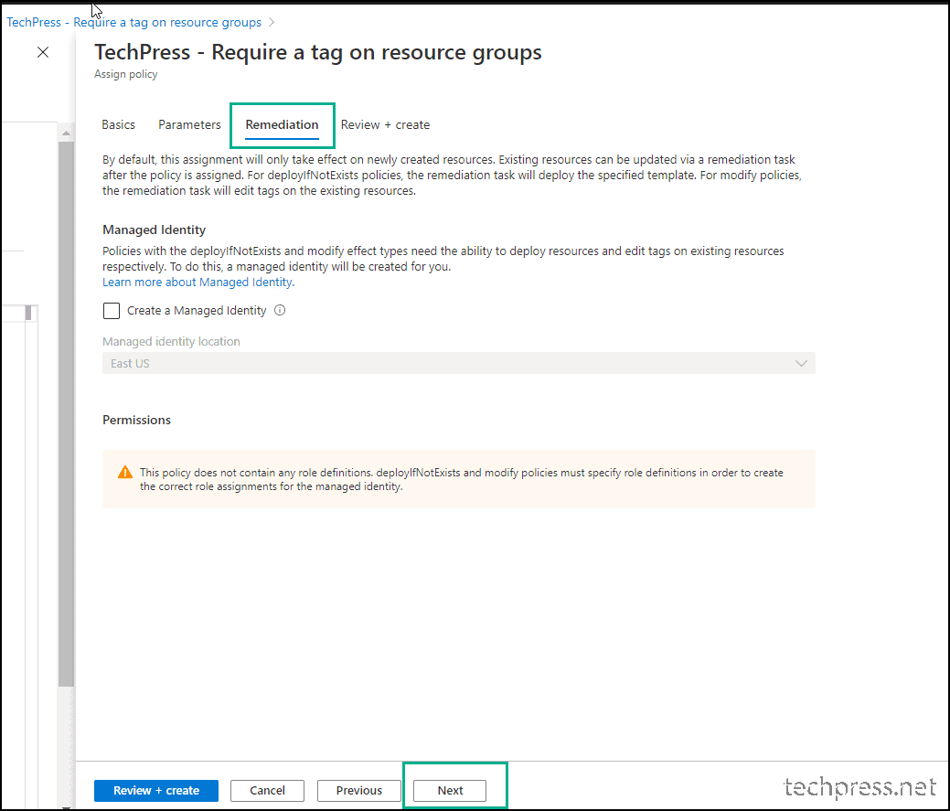Select the Remediation tab
The width and height of the screenshot is (950, 811).
point(282,124)
